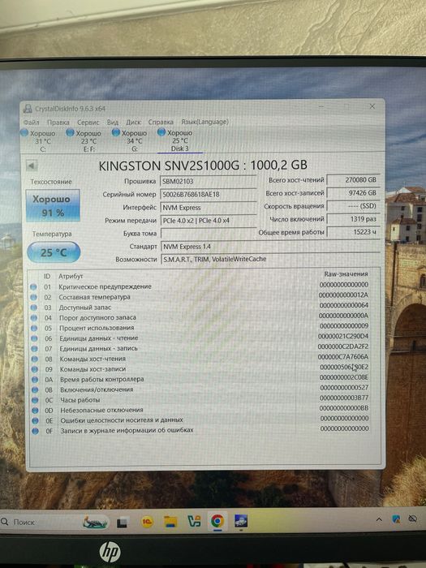Click the serial number field 50026B768618AE18
Screen dimensions: 426x568
click(x=208, y=194)
